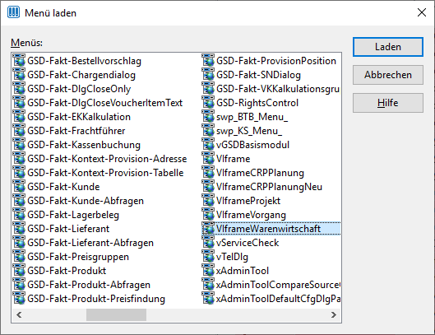Click the menu icon next to GSD-RightsControl
Screen dimensions: 435x335
click(208, 103)
